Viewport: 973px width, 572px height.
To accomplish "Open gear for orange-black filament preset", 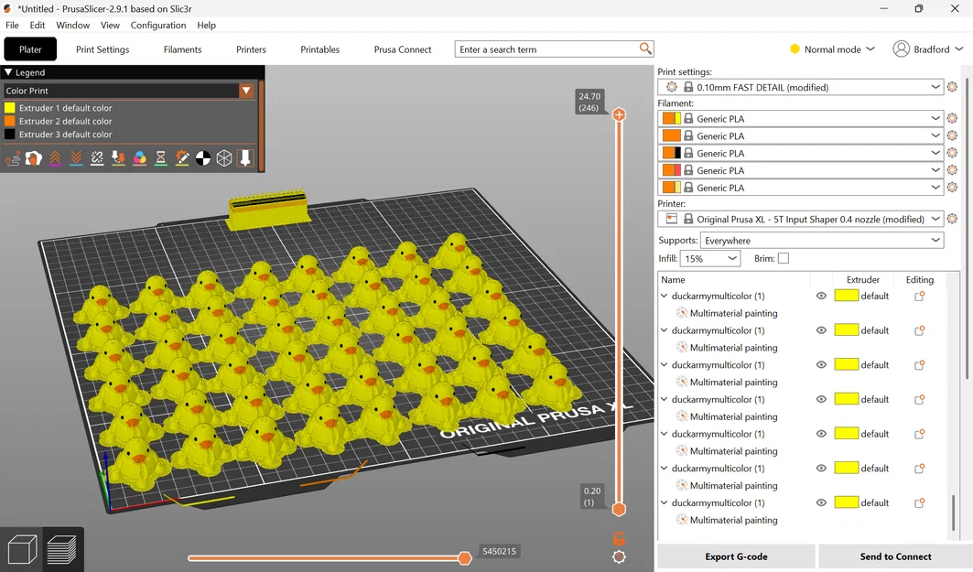I will pyautogui.click(x=953, y=153).
